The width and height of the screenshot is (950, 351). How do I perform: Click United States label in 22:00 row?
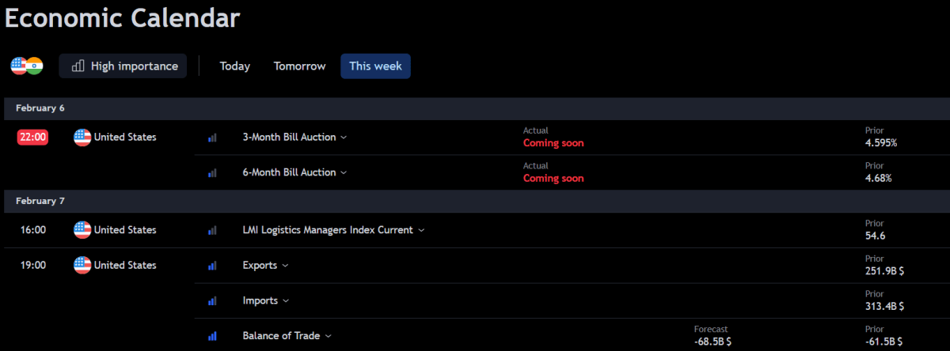[125, 137]
